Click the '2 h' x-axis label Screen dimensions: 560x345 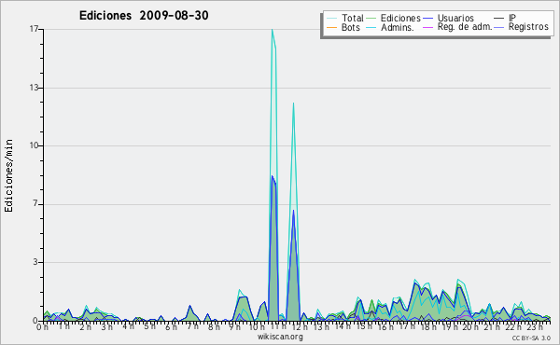[x=85, y=326]
